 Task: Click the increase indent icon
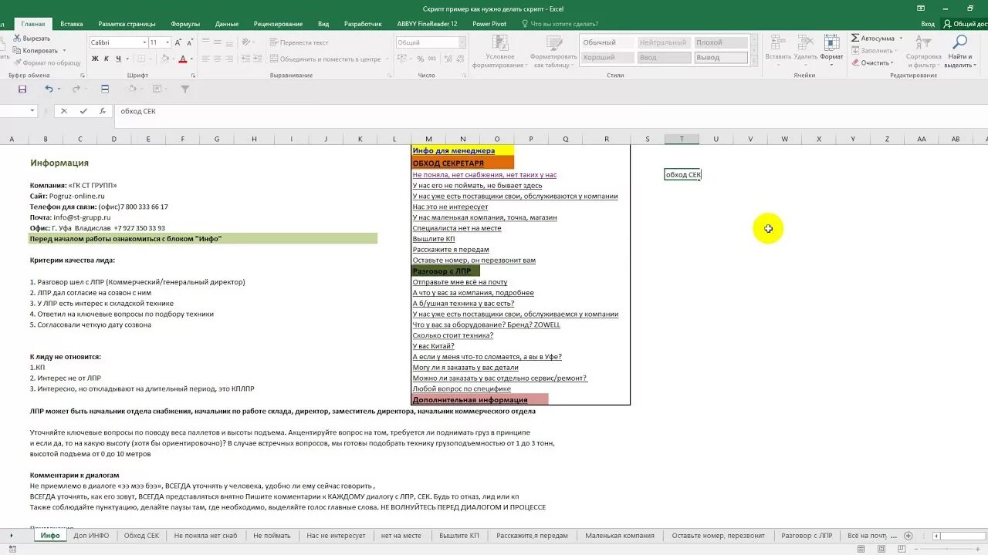coord(258,59)
